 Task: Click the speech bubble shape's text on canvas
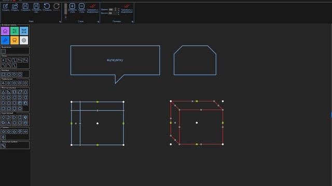click(x=115, y=60)
